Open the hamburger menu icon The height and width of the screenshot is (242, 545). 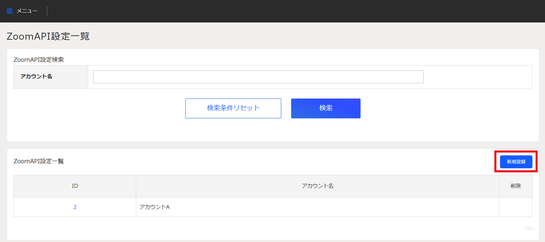click(9, 11)
